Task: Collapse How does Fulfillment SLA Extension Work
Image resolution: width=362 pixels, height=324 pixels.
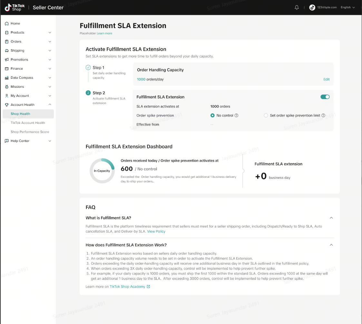Action: 331,245
